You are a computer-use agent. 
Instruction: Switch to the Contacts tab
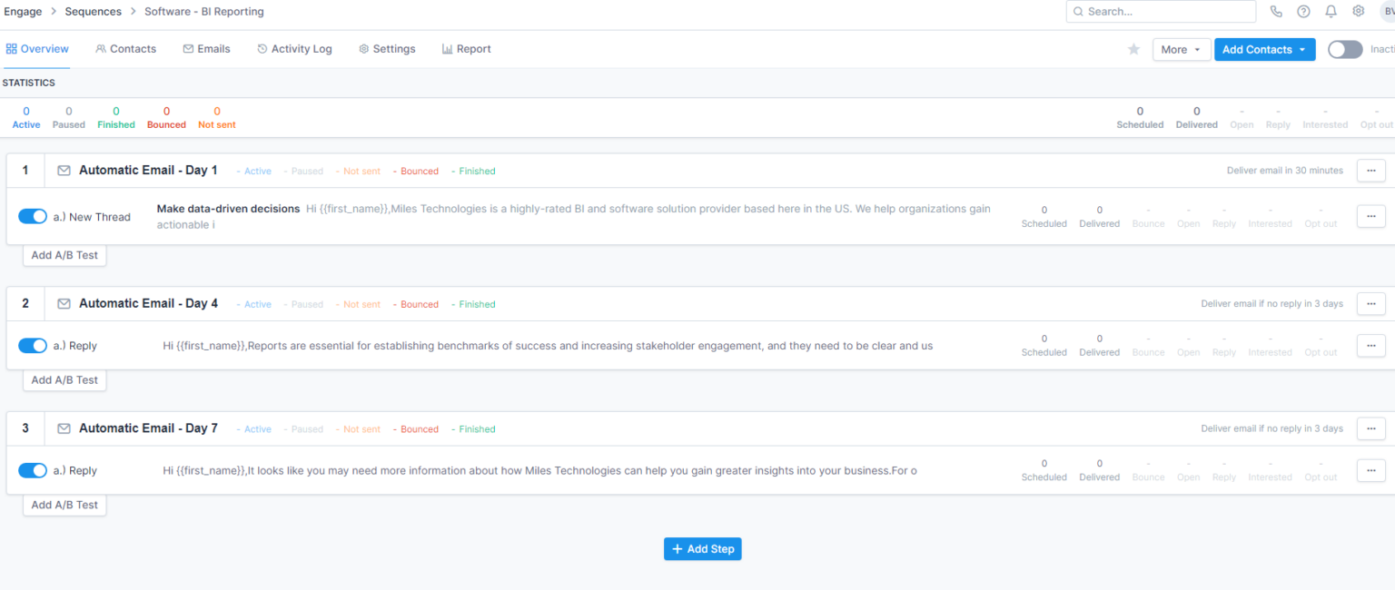(x=125, y=48)
